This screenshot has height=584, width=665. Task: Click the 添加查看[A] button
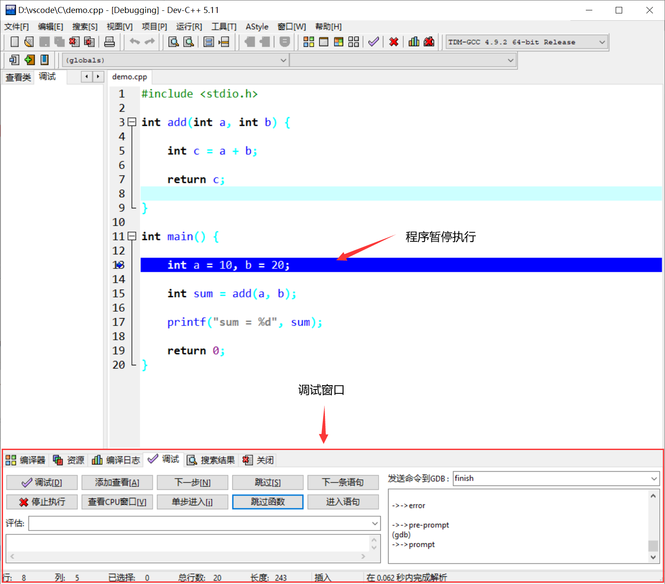coord(117,482)
